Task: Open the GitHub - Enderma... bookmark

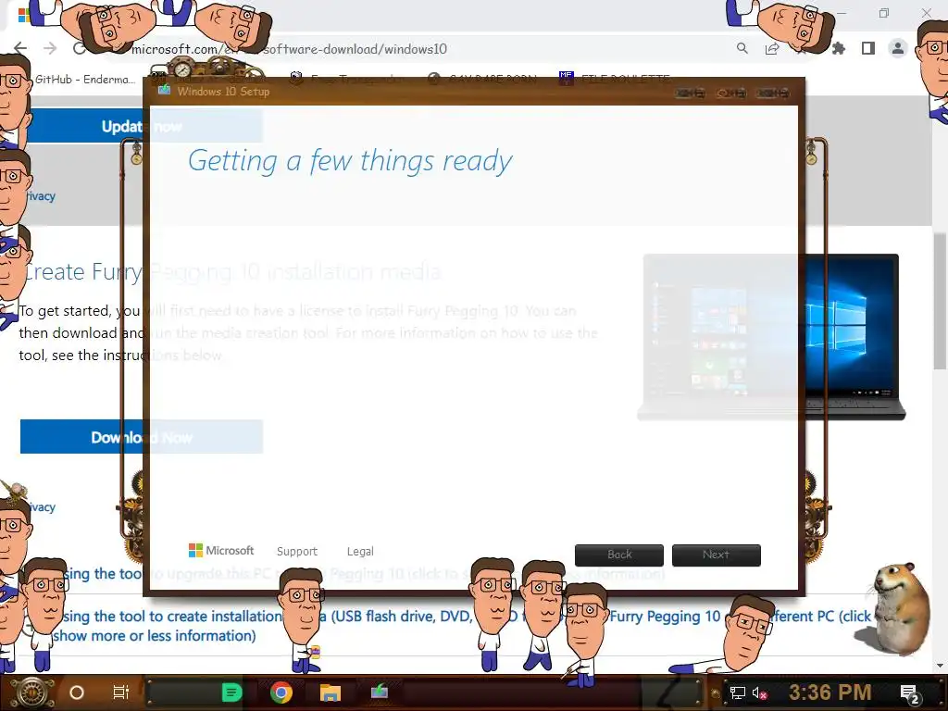Action: 84,80
